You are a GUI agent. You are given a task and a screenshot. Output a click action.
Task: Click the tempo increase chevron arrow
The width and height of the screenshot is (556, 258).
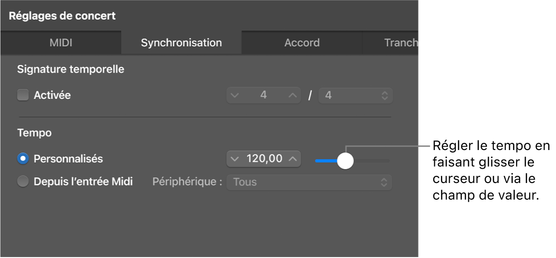293,159
